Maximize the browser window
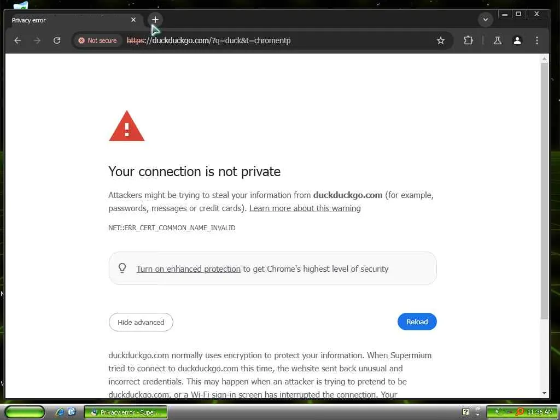 tap(518, 14)
